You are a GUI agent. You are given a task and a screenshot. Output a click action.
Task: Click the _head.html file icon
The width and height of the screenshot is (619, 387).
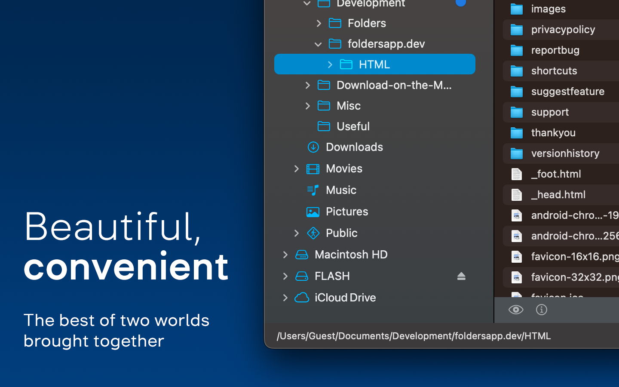pos(517,194)
